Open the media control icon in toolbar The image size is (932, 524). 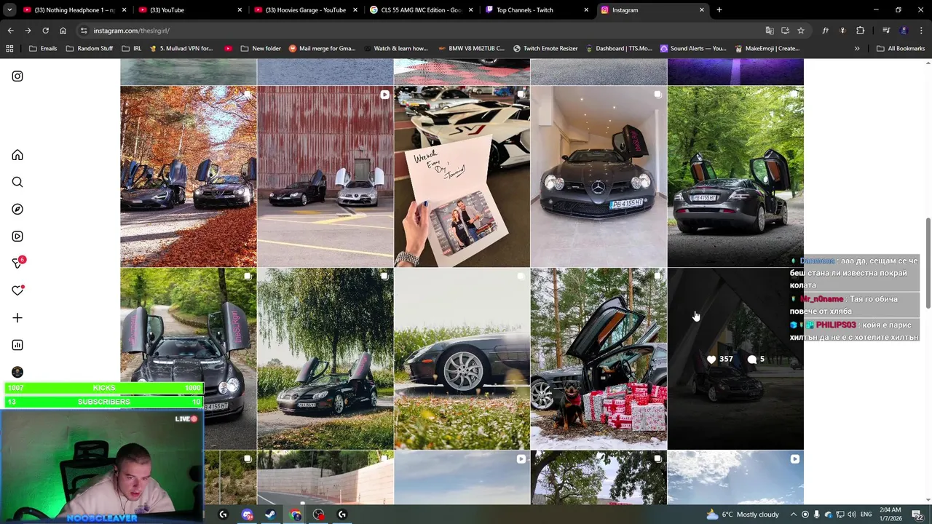click(886, 31)
